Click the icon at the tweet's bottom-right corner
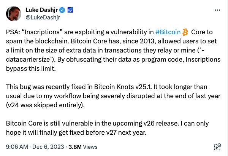Image resolution: width=228 pixels, height=156 pixels. pos(217,146)
